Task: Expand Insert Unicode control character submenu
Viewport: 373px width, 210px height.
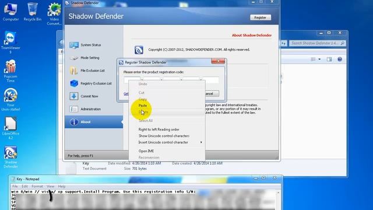Action: pos(167,142)
